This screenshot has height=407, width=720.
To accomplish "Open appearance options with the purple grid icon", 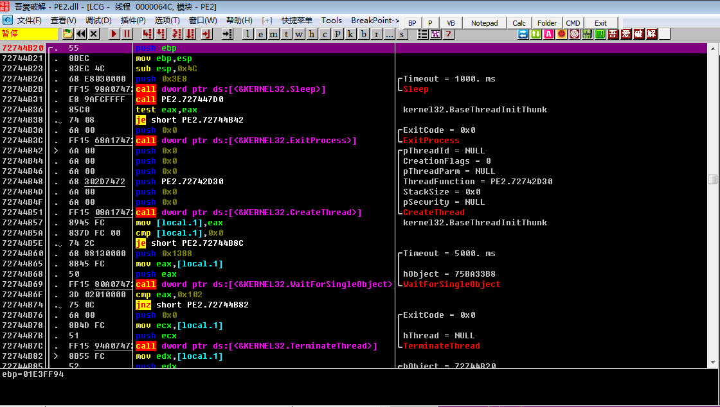I will pyautogui.click(x=436, y=34).
